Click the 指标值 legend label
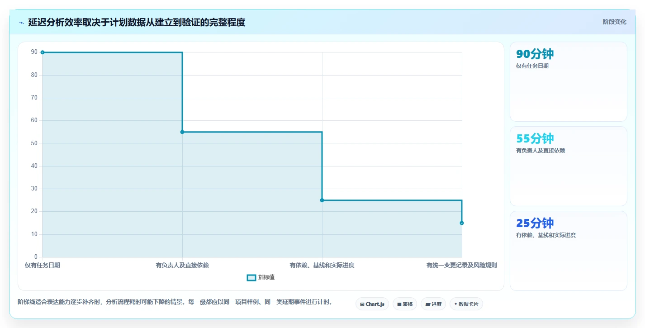Image resolution: width=645 pixels, height=328 pixels. [266, 277]
